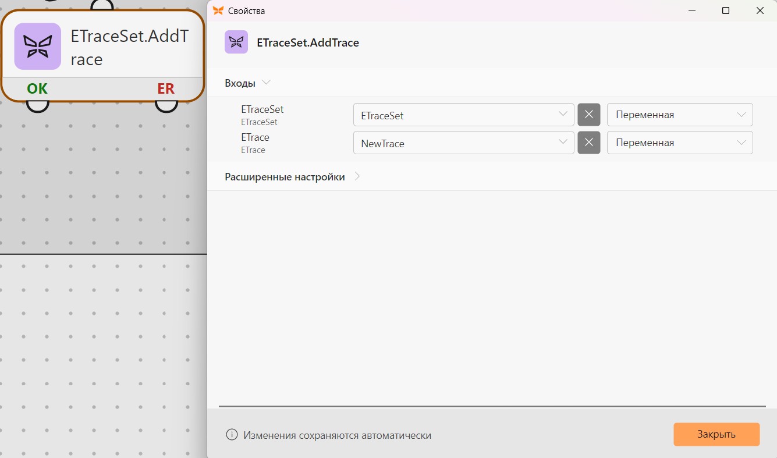
Task: Click the connector circle under ER
Action: point(166,105)
